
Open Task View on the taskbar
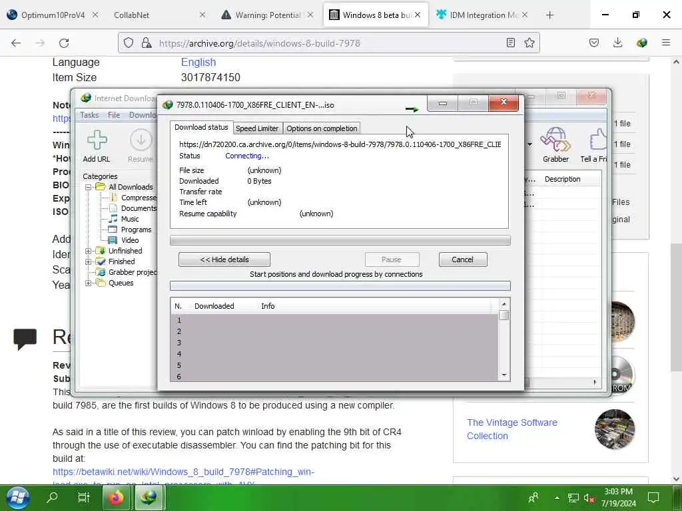(x=83, y=497)
